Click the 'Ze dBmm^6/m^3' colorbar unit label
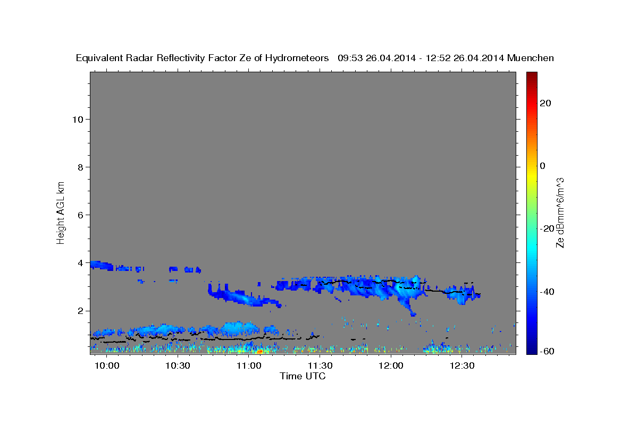 coord(560,212)
